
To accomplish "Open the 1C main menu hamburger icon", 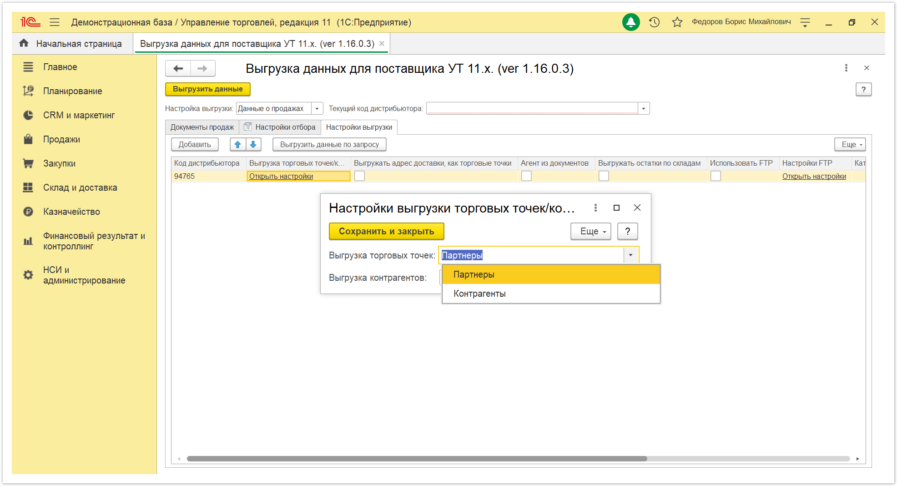I will pos(55,22).
